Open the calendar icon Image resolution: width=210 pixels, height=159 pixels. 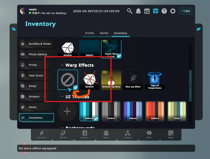click(147, 11)
